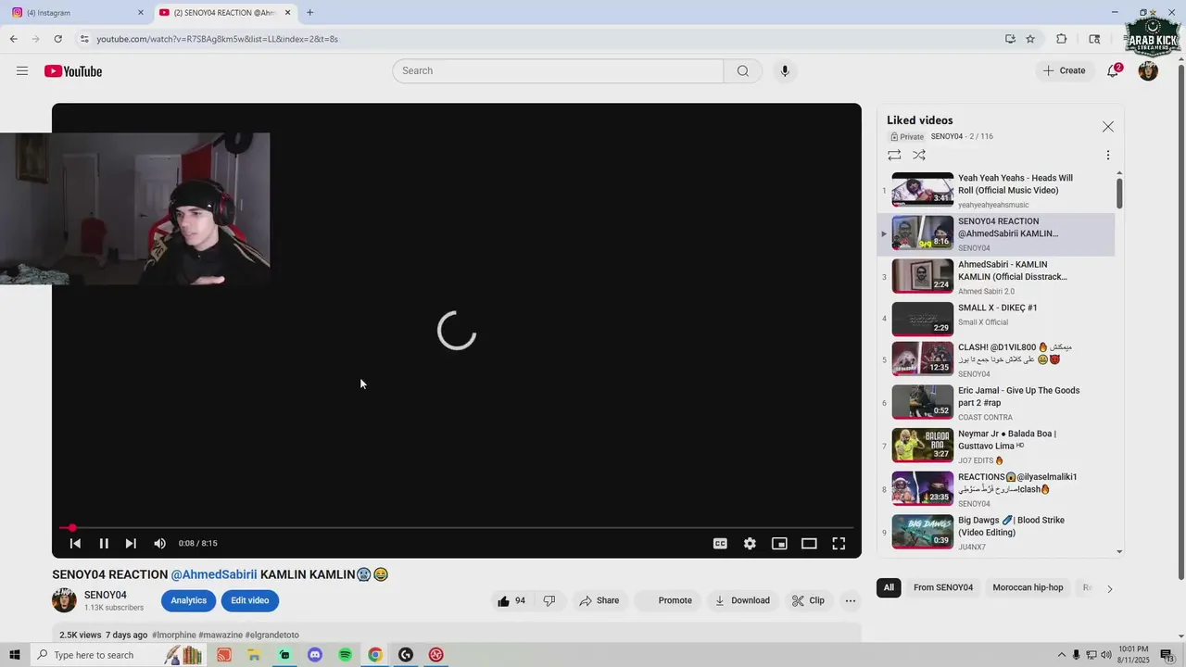Open player settings gear
1186x667 pixels.
pos(750,544)
